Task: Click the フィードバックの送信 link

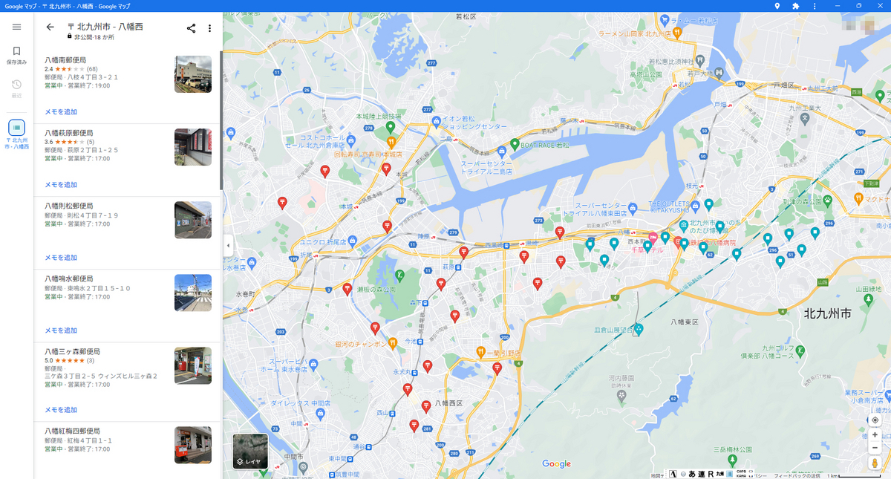Action: click(796, 475)
